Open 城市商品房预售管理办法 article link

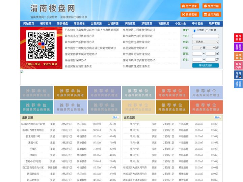coord(80,36)
